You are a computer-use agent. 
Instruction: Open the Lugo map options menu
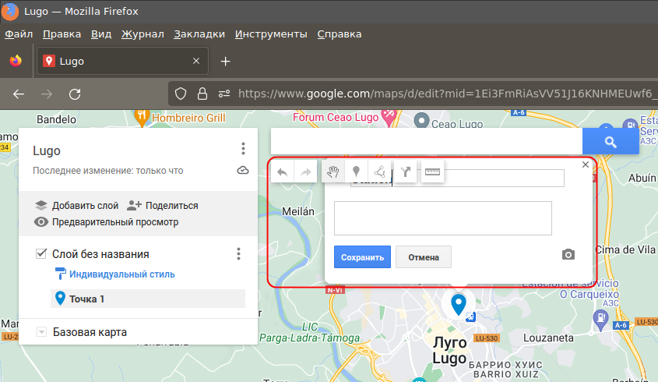(x=243, y=149)
